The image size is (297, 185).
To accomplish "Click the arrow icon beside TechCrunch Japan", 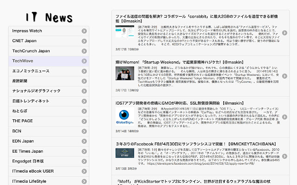I will pos(84,51).
